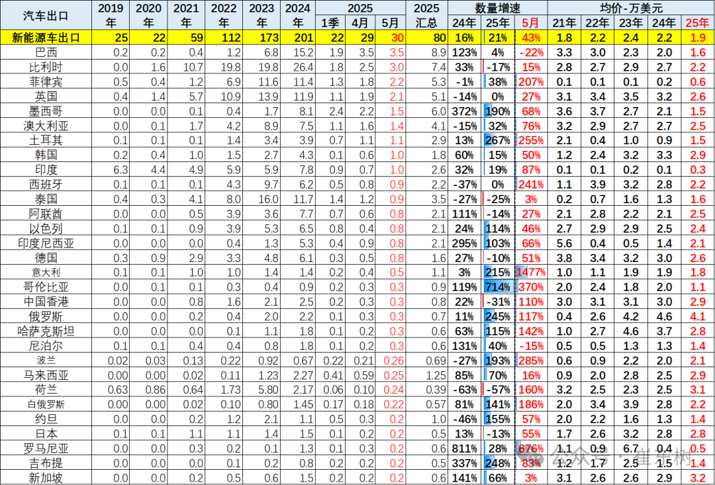Click the 2019年 column header
Image resolution: width=715 pixels, height=485 pixels.
[111, 15]
